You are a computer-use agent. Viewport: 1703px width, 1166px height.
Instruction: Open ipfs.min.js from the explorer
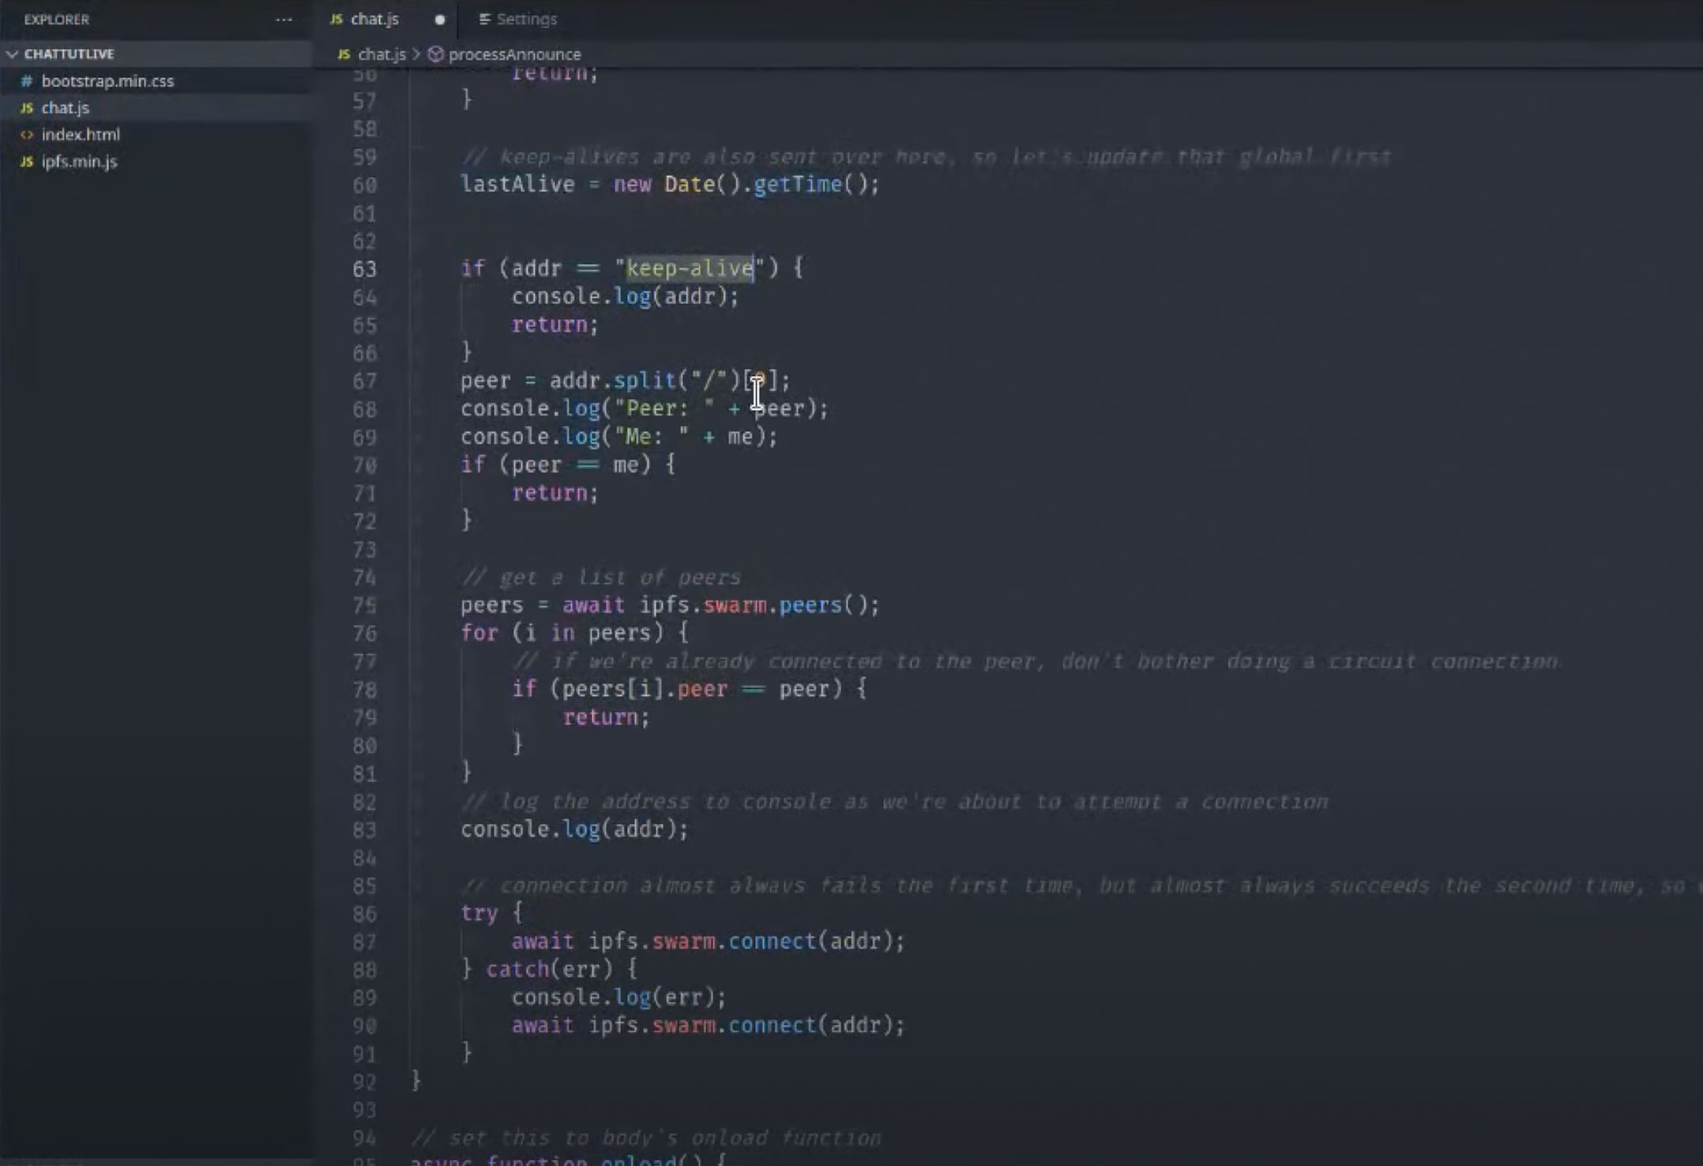point(79,161)
